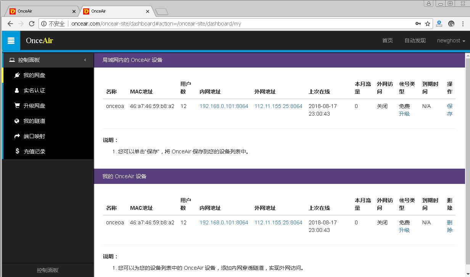Click the round swirl extension icon
This screenshot has width=470, height=277.
point(451,24)
